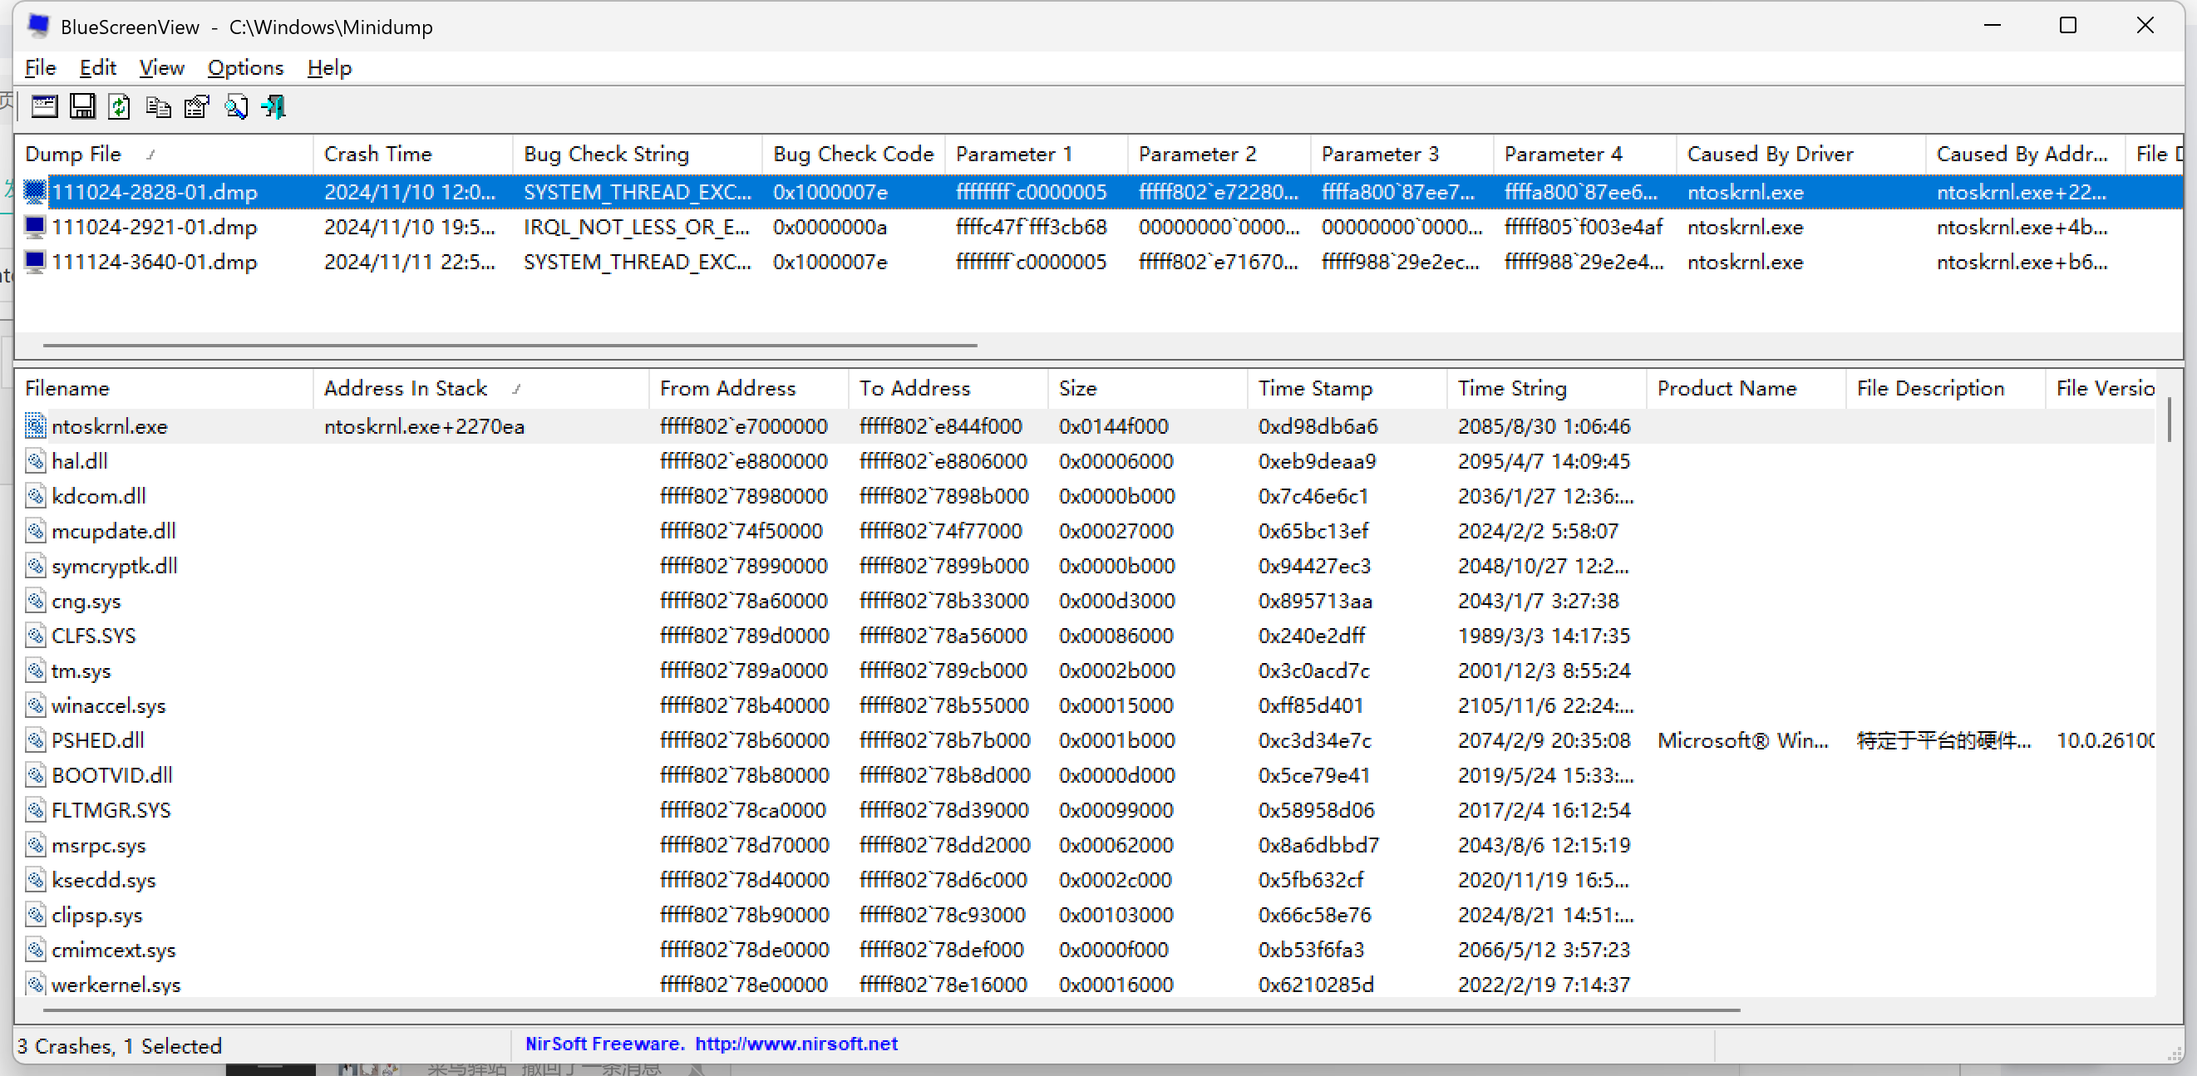
Task: Select crash row 111024-2921-01.dmp
Action: click(1099, 227)
